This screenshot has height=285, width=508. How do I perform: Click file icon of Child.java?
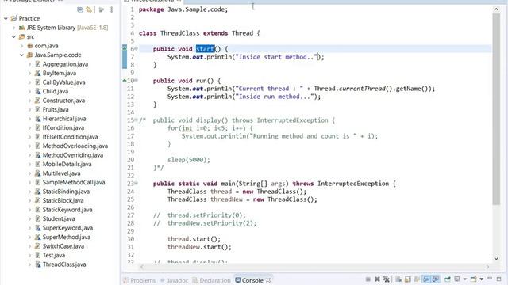tap(38, 92)
